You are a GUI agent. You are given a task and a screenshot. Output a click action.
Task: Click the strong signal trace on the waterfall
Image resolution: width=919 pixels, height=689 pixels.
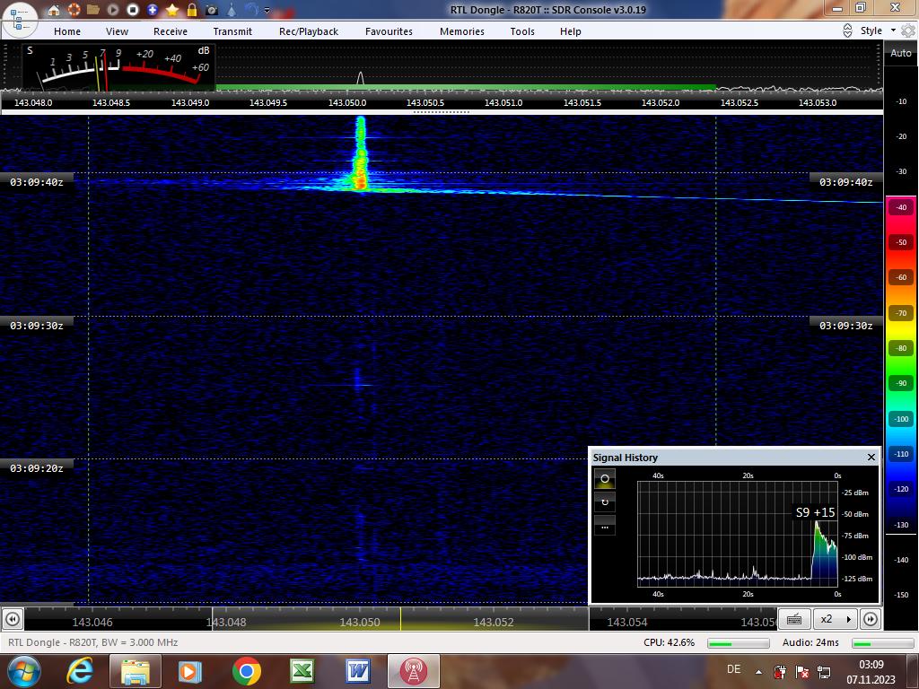point(361,153)
